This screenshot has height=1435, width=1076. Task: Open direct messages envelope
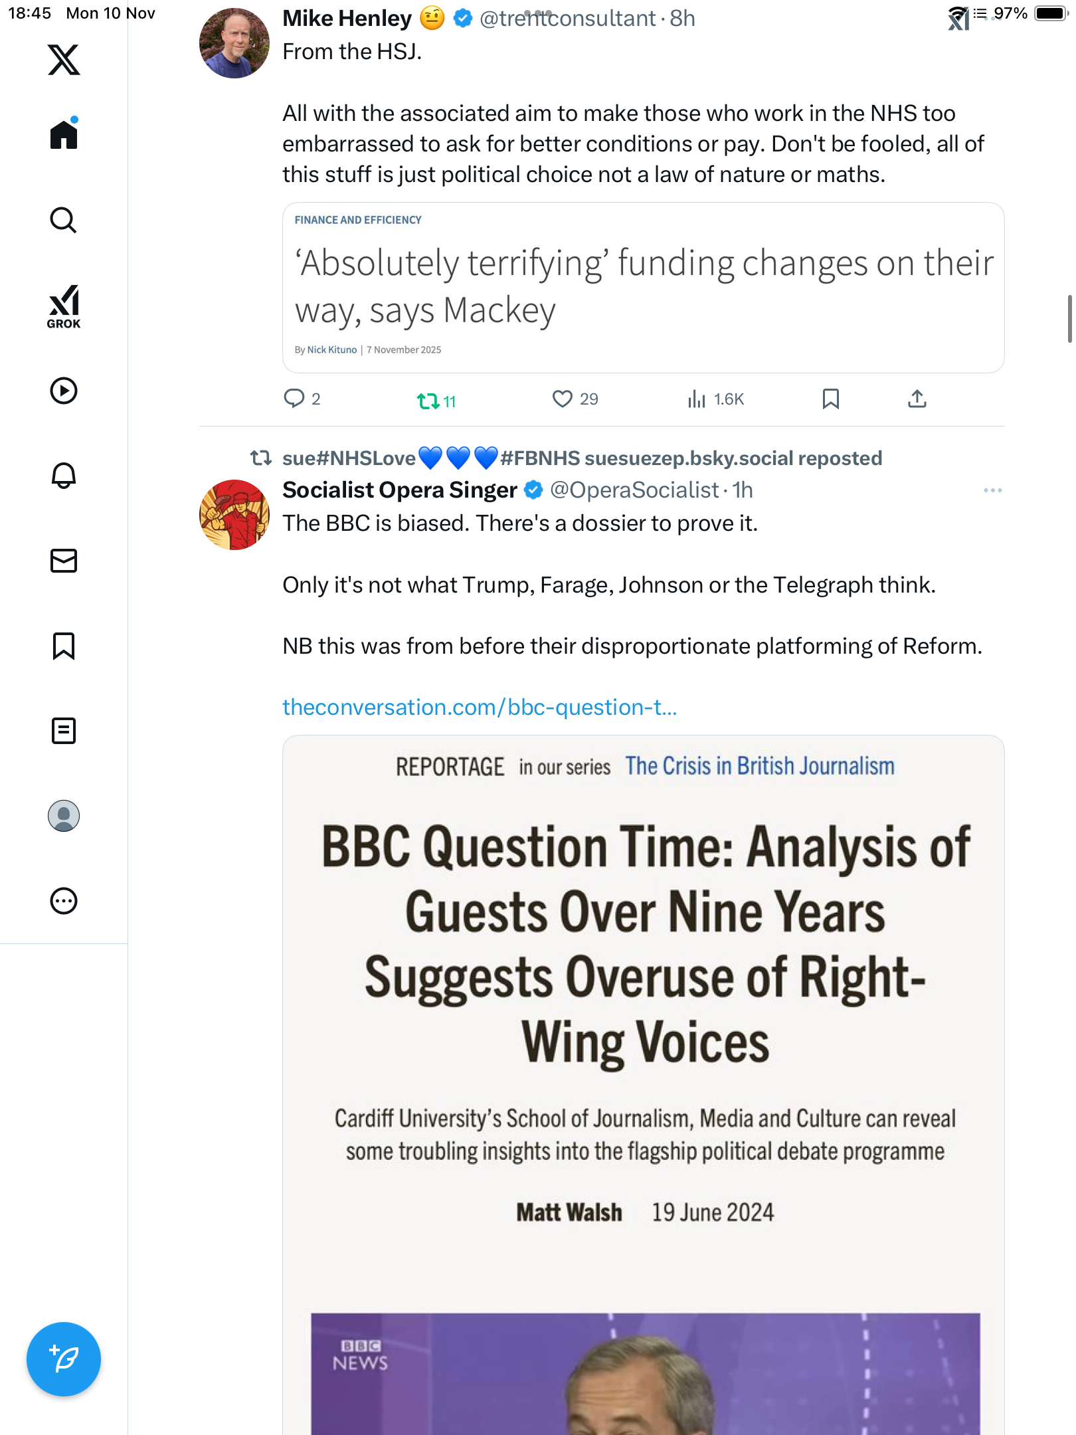[x=64, y=561]
